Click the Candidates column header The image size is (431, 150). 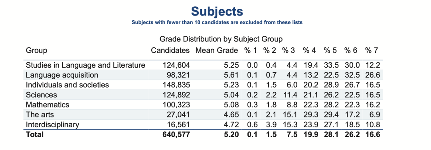170,51
